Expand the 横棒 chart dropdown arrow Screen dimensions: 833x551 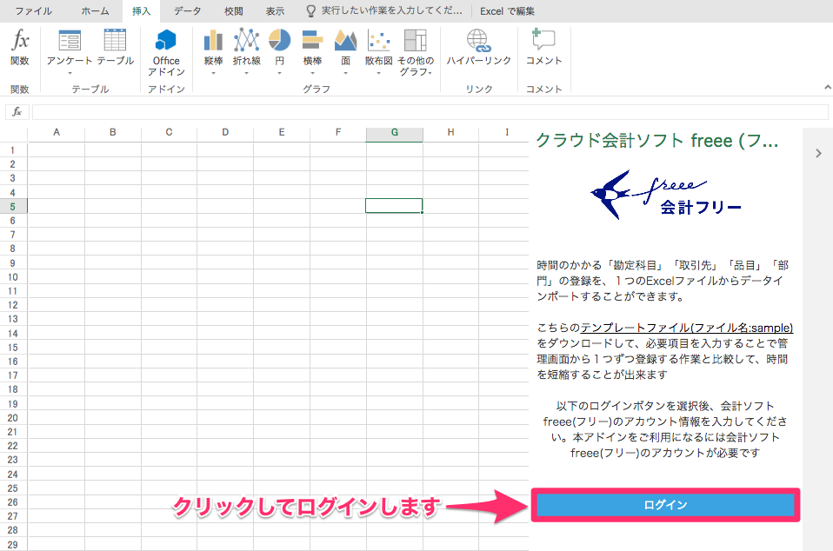pos(312,73)
